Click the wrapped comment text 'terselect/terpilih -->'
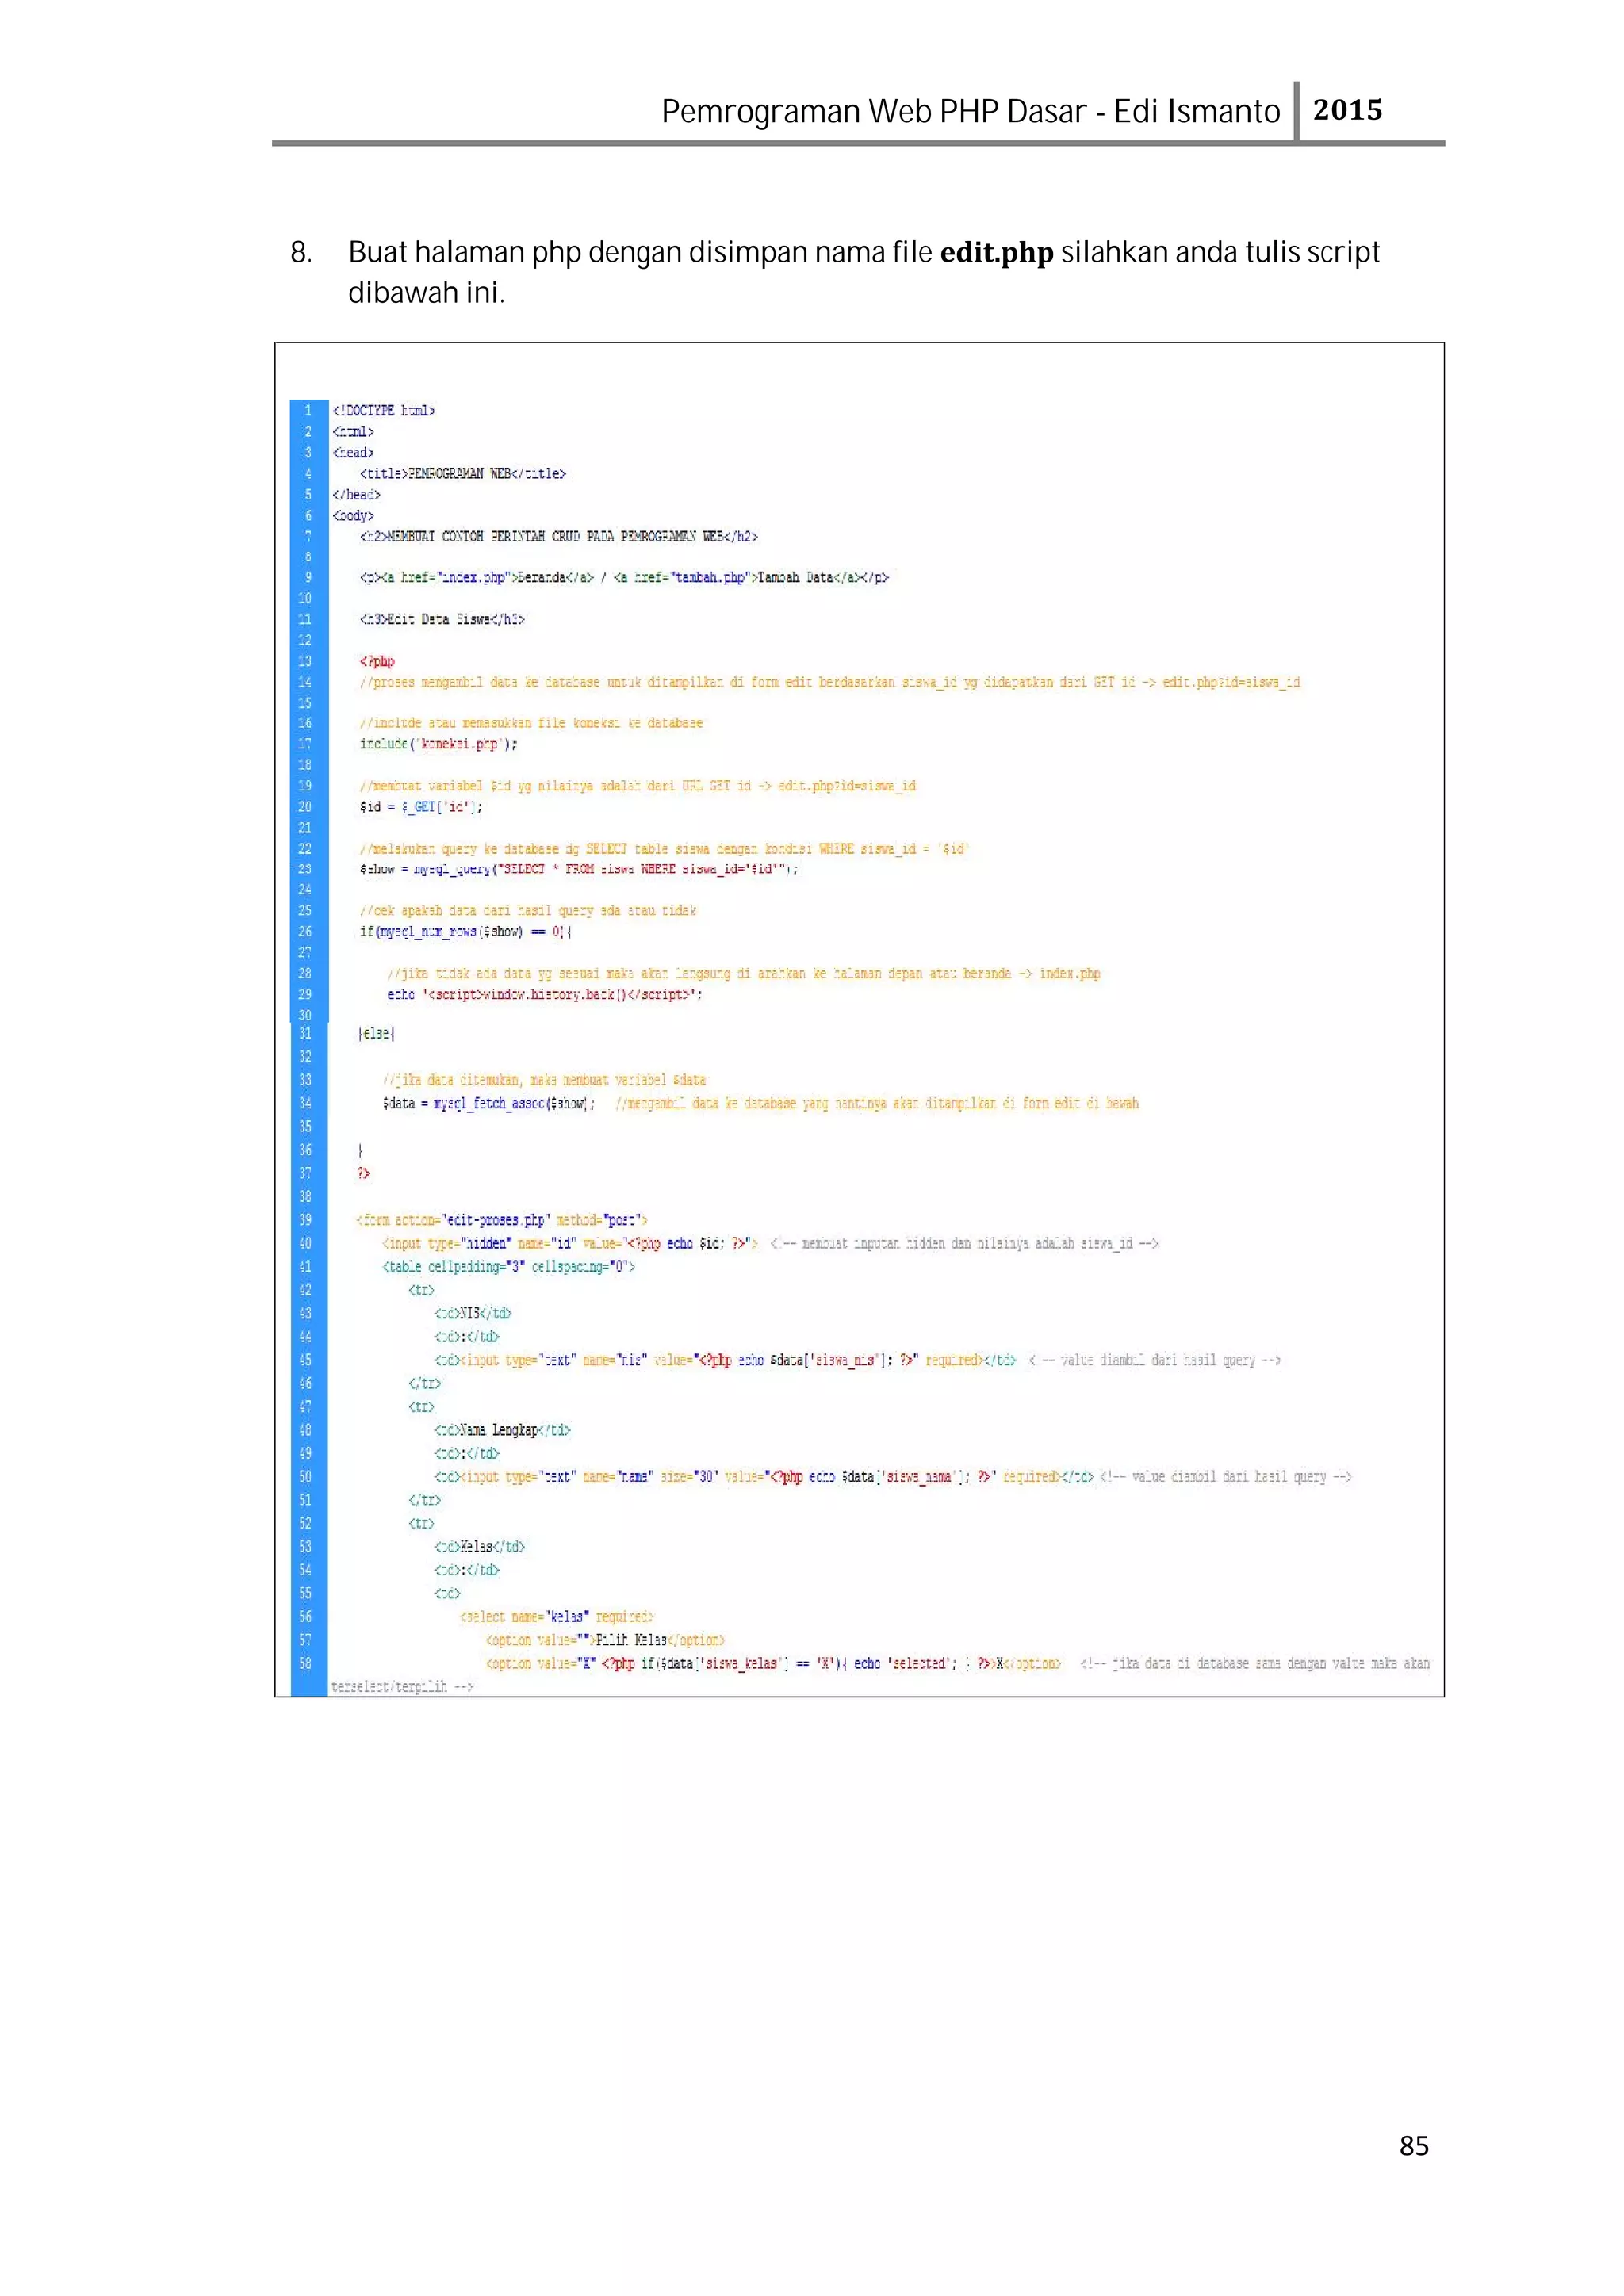 pos(403,1687)
